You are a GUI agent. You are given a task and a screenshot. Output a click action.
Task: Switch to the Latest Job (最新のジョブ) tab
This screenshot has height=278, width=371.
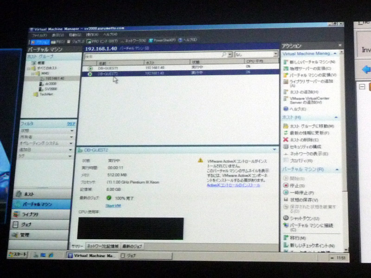click(x=132, y=246)
